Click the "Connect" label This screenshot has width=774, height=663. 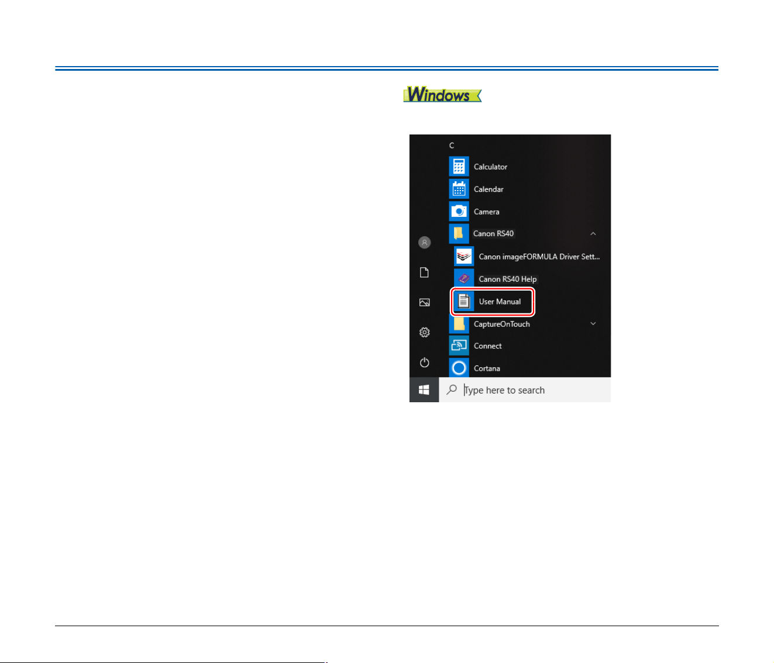(488, 346)
